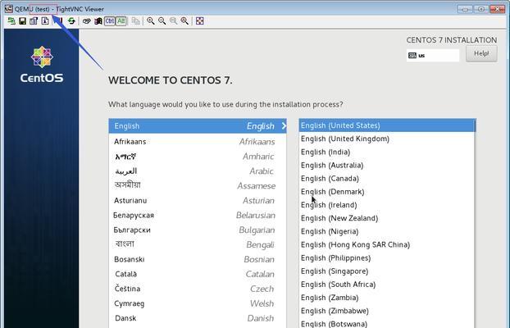Expand English language chevron arrow

click(284, 126)
